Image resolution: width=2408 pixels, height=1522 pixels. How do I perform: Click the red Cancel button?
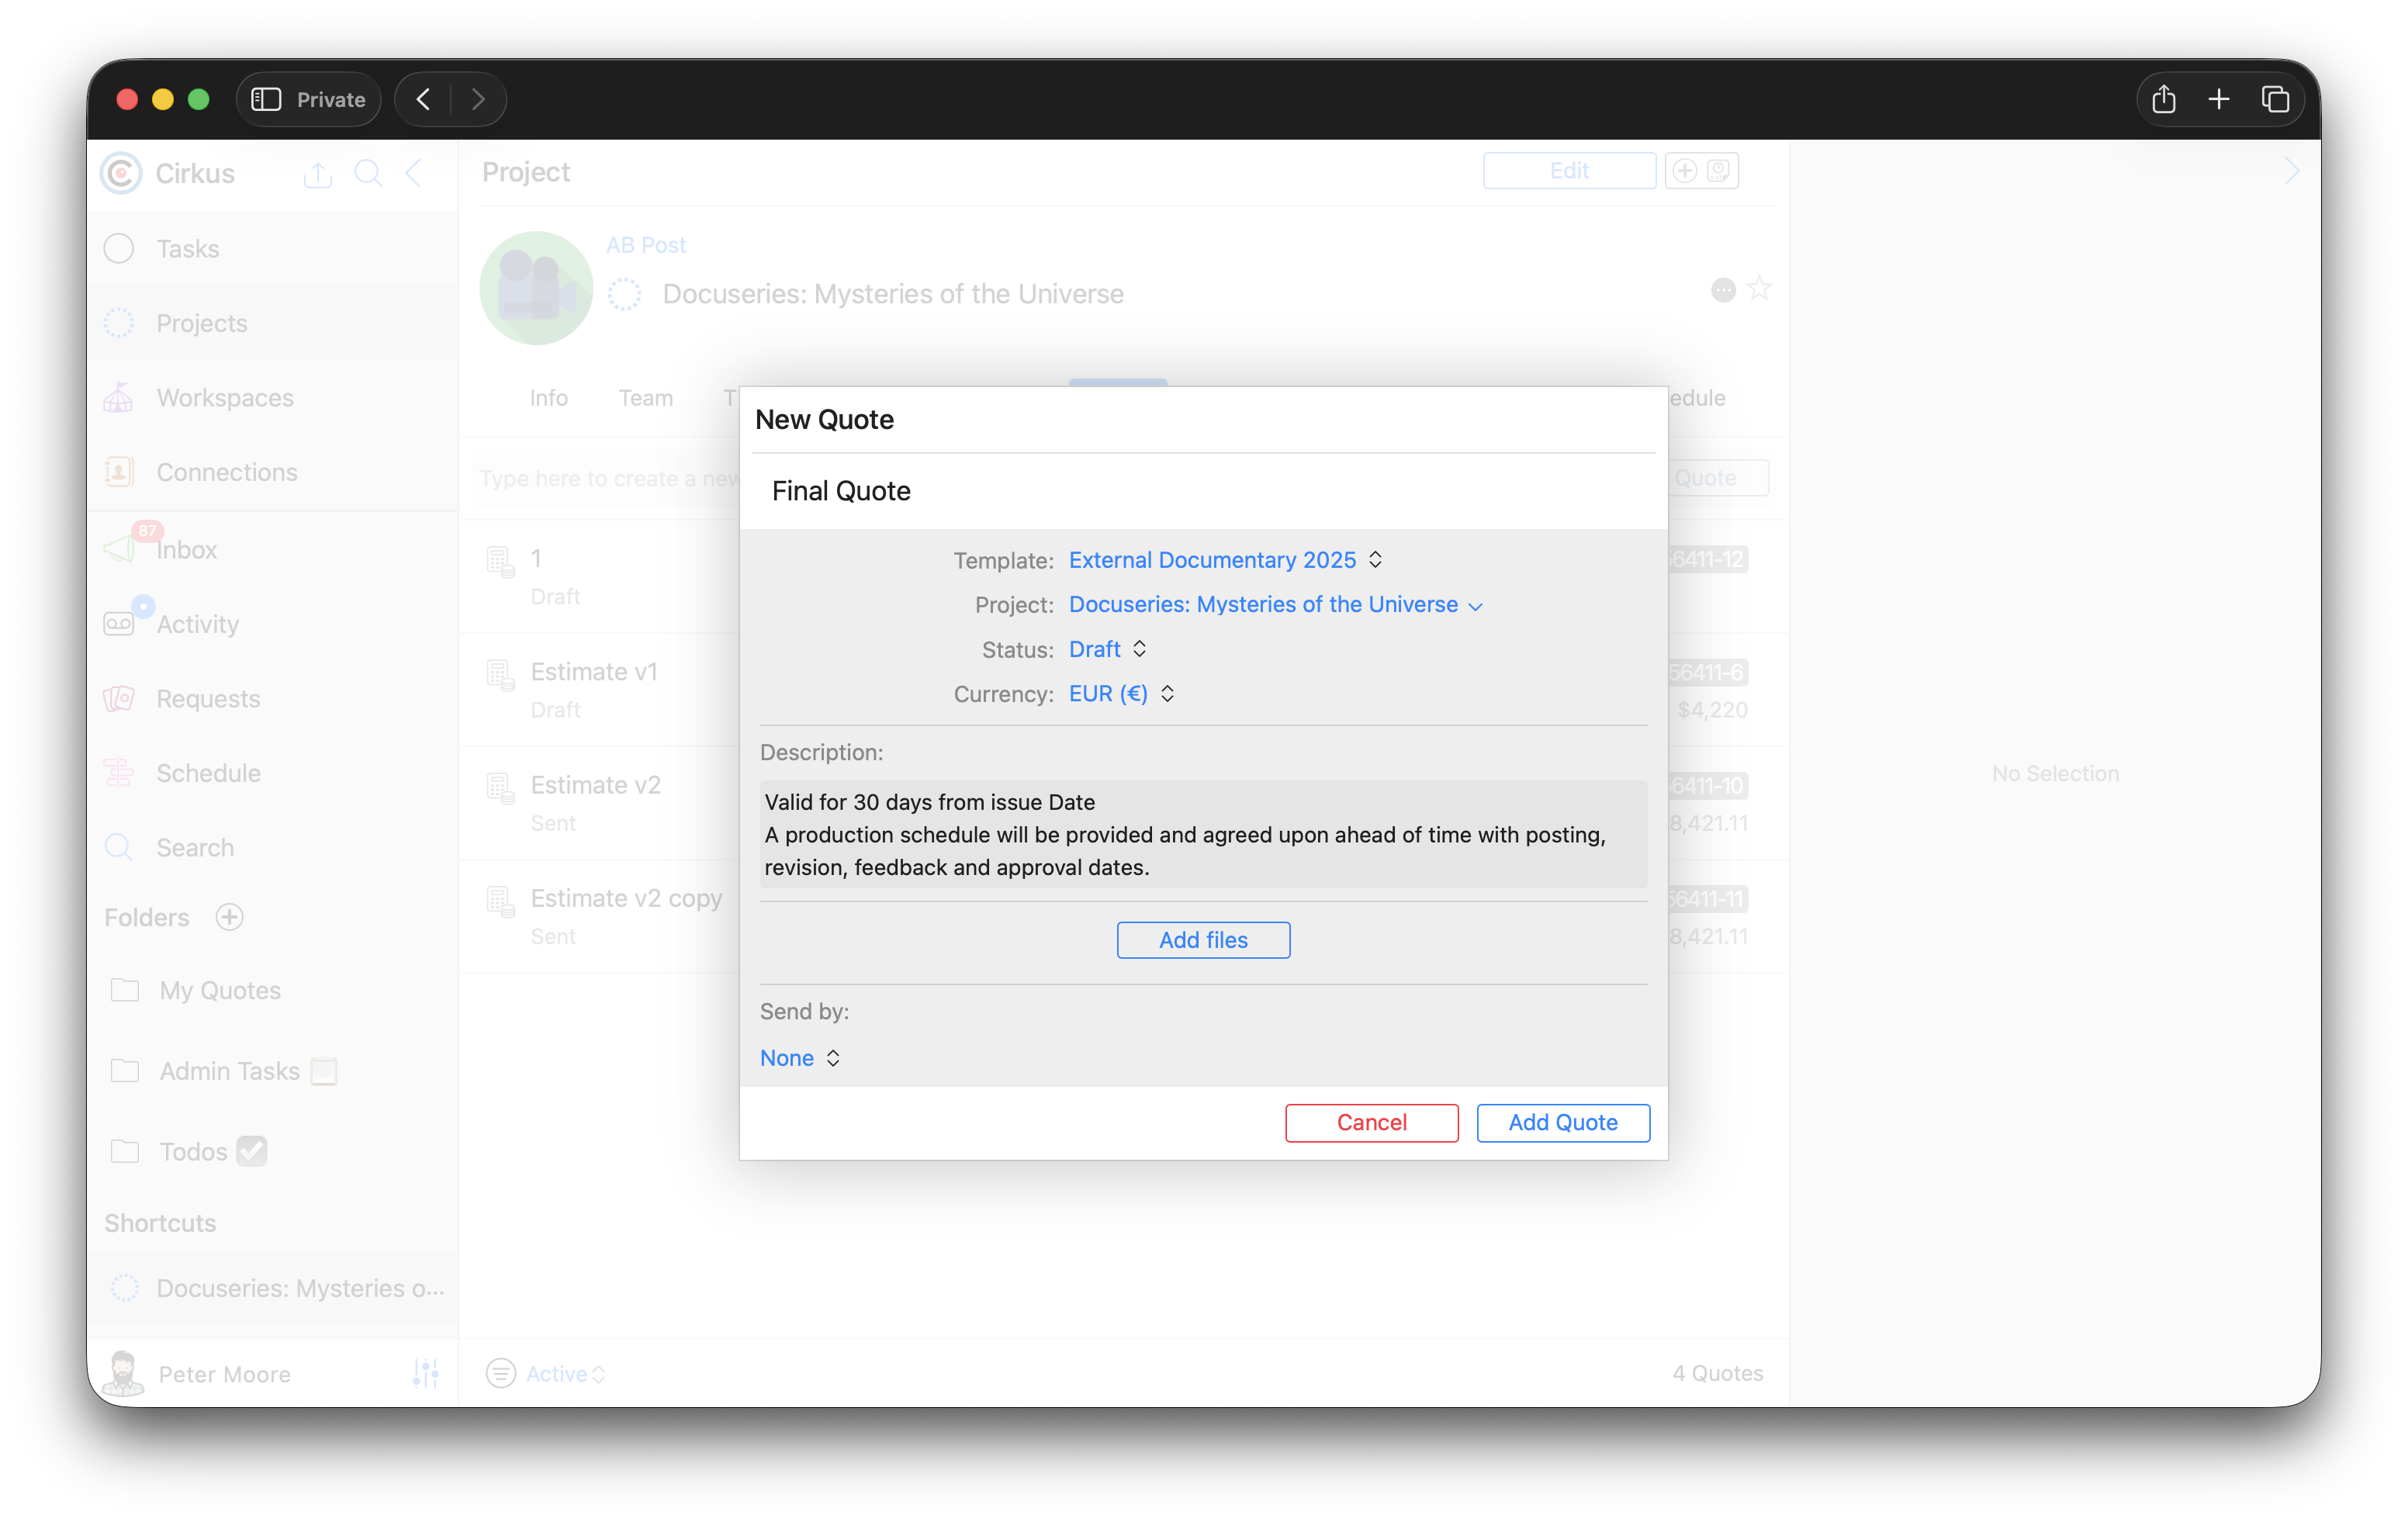[1371, 1122]
